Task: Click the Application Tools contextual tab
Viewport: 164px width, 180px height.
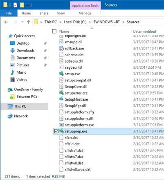Action: point(85,6)
